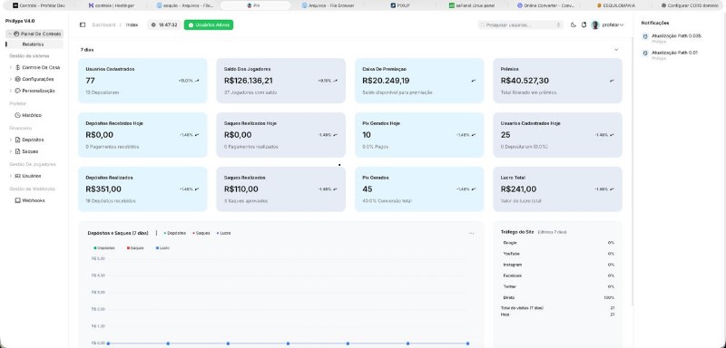This screenshot has width=726, height=348.
Task: Expand the Configurações submenu
Action: coord(11,79)
